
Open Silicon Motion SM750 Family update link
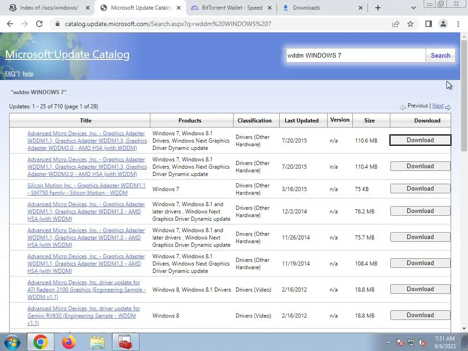coord(86,189)
